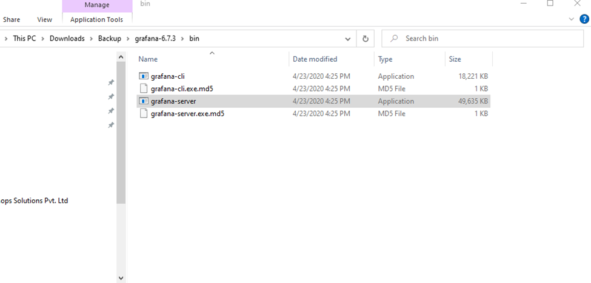This screenshot has height=283, width=591.
Task: Click the MD5 File type of grafana-cli.exe.md5
Action: [392, 89]
